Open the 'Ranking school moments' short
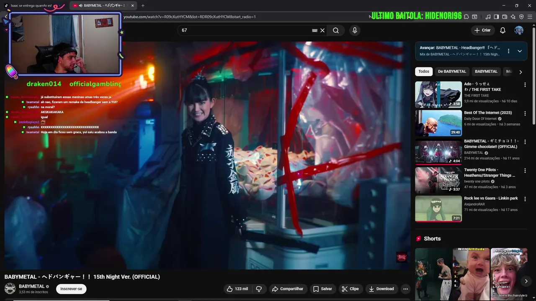The image size is (536, 301). point(509,274)
